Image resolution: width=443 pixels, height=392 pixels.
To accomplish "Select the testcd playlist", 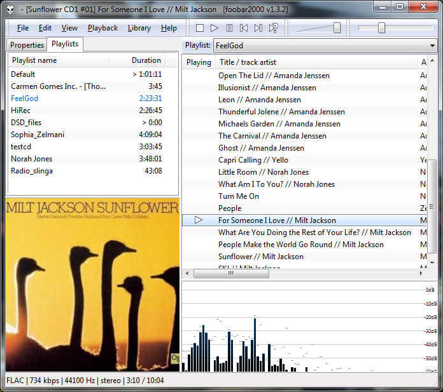I will click(x=87, y=147).
